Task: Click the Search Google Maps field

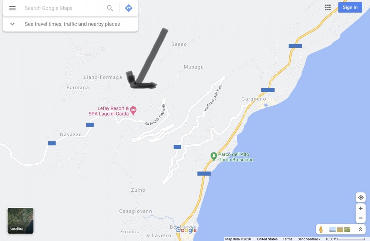Action: coord(63,8)
